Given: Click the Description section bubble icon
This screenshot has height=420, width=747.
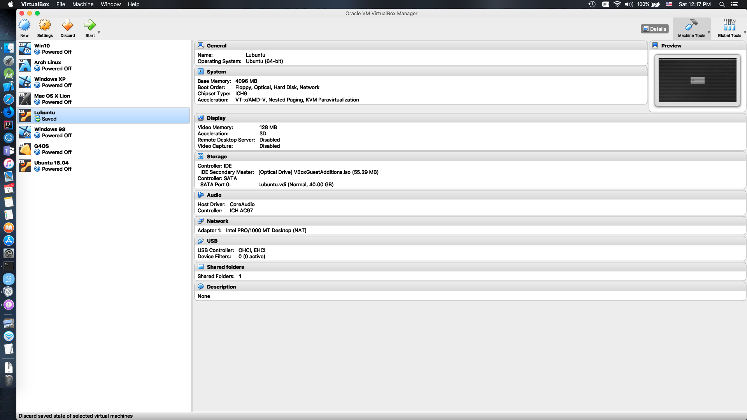Looking at the screenshot, I should point(201,287).
